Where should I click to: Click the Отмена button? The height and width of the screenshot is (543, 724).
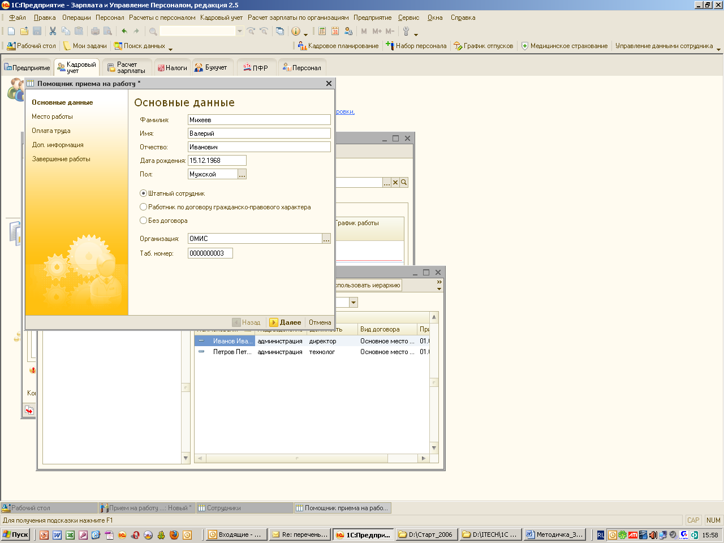[x=320, y=322]
